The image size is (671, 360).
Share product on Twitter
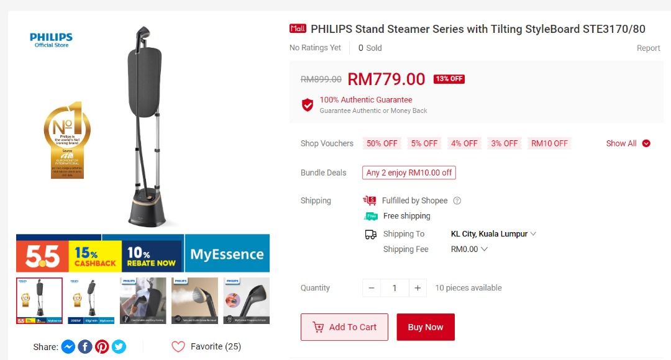pos(119,347)
